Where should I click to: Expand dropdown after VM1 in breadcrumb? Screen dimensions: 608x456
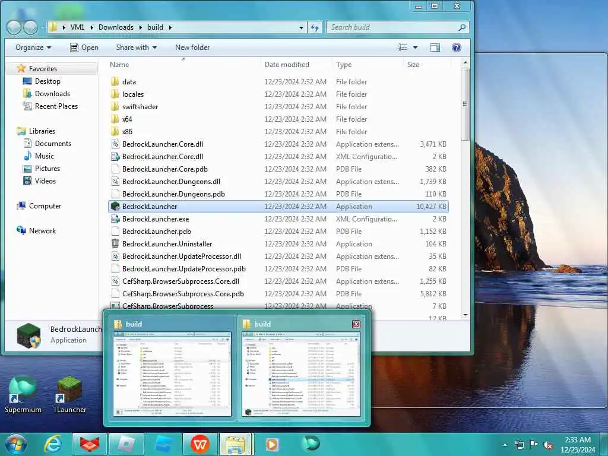point(91,27)
